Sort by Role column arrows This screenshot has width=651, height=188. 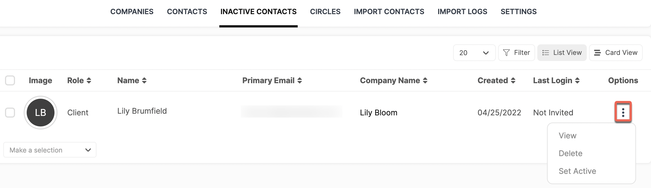[89, 80]
